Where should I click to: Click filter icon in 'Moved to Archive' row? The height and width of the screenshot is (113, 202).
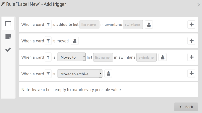click(48, 74)
